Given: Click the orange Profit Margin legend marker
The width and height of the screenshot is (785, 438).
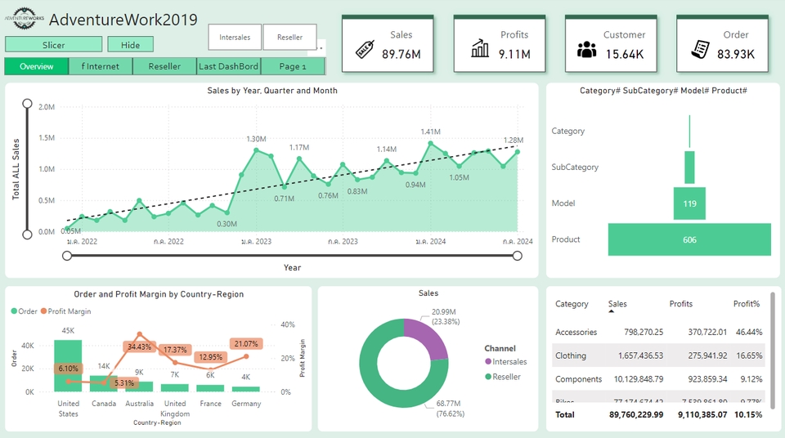Looking at the screenshot, I should click(44, 311).
